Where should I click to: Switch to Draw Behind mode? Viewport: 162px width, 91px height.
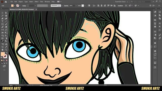(x=4, y=63)
